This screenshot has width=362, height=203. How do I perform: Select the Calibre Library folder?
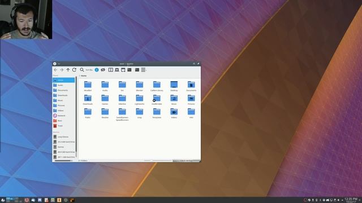(x=157, y=86)
